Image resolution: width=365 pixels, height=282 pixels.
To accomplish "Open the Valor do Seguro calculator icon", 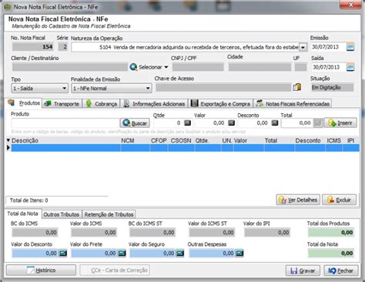I will (180, 253).
